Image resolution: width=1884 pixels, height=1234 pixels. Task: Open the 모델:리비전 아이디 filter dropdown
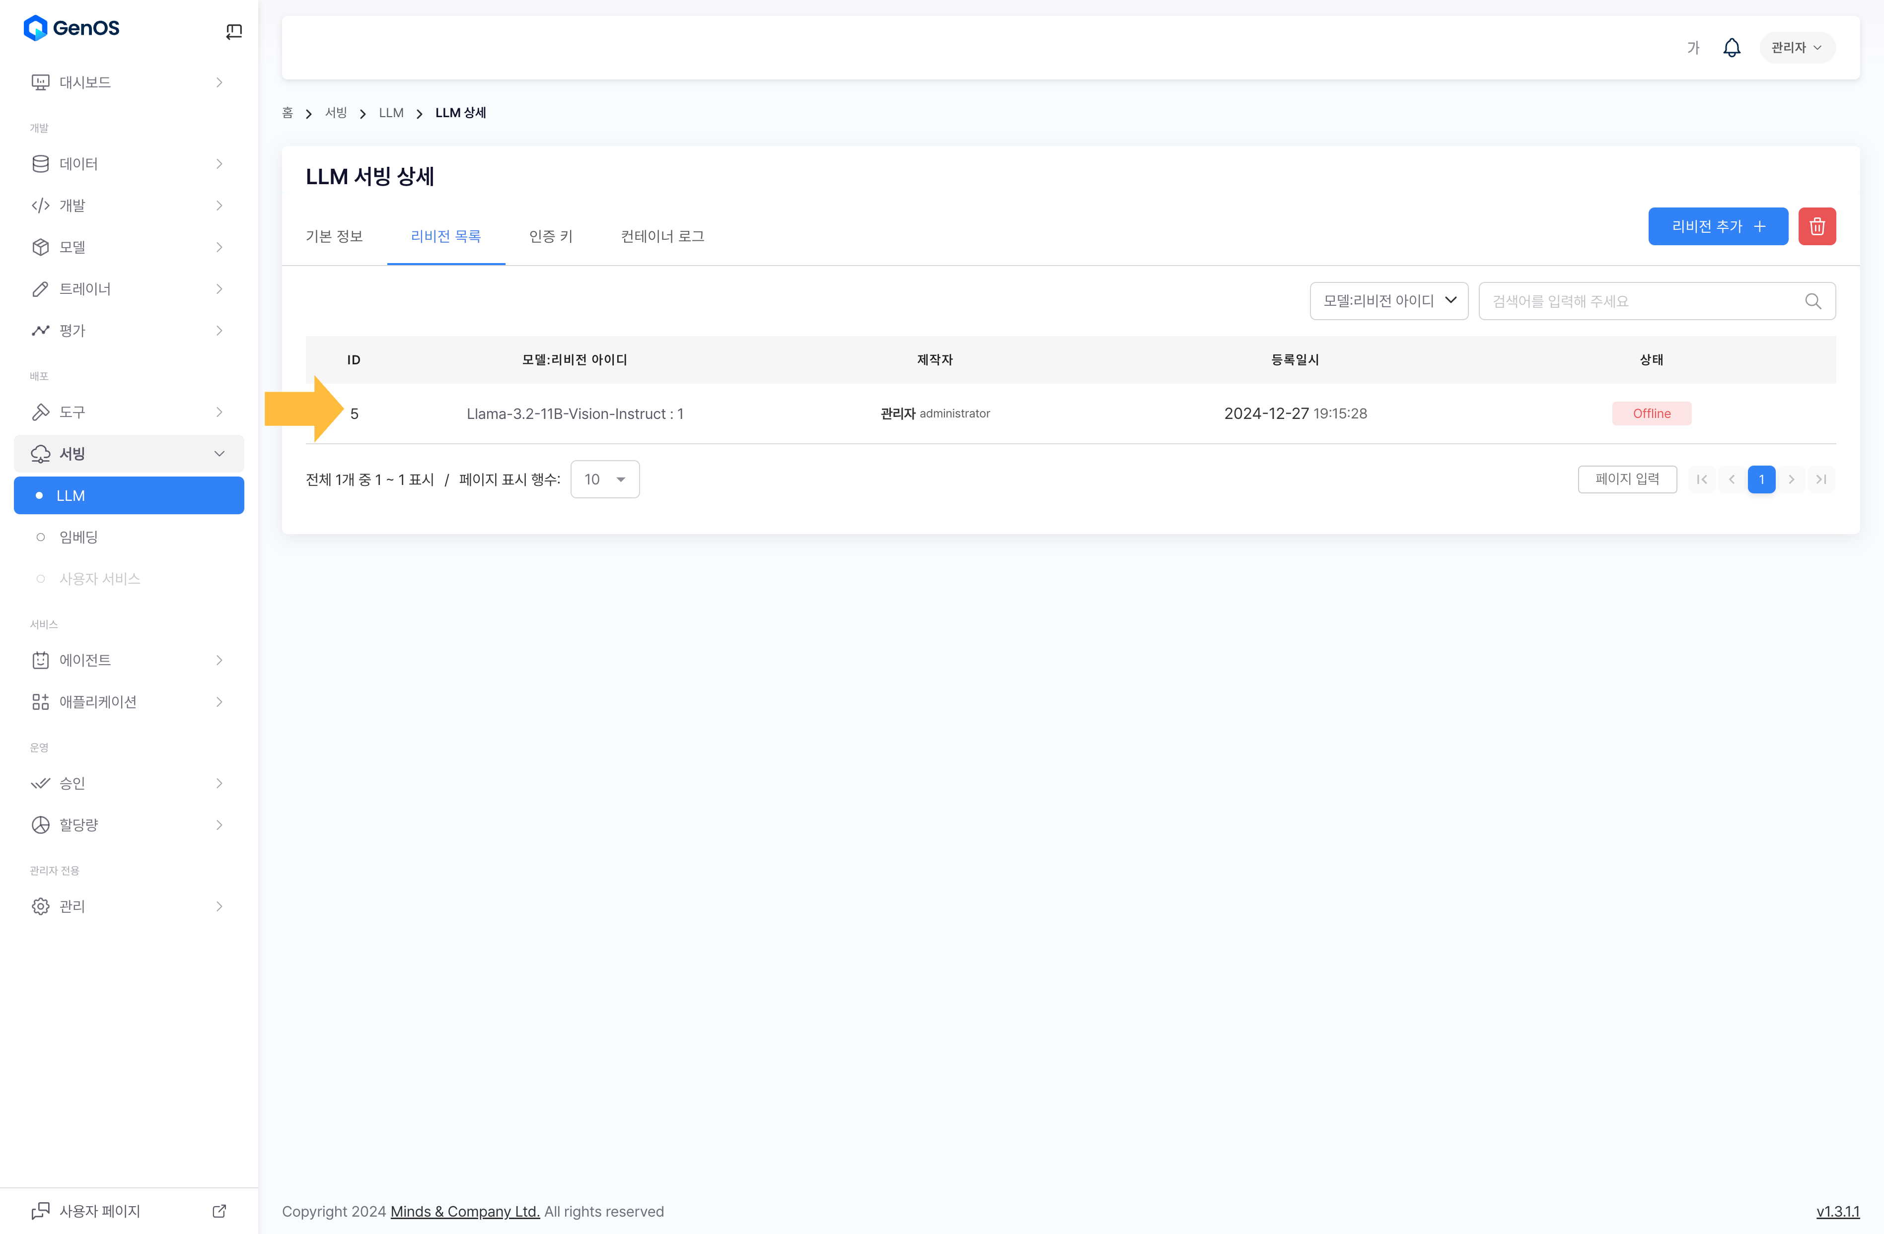(1388, 301)
